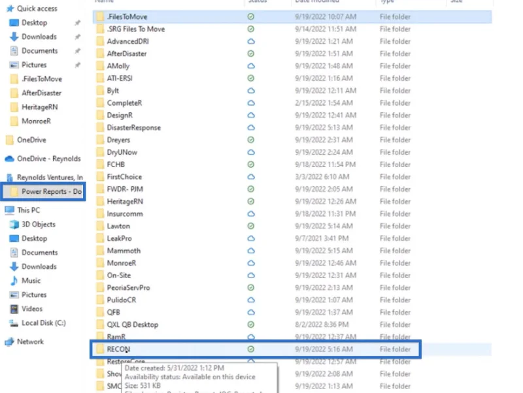523x393 pixels.
Task: Open Local Disk (C:)
Action: (x=37, y=322)
